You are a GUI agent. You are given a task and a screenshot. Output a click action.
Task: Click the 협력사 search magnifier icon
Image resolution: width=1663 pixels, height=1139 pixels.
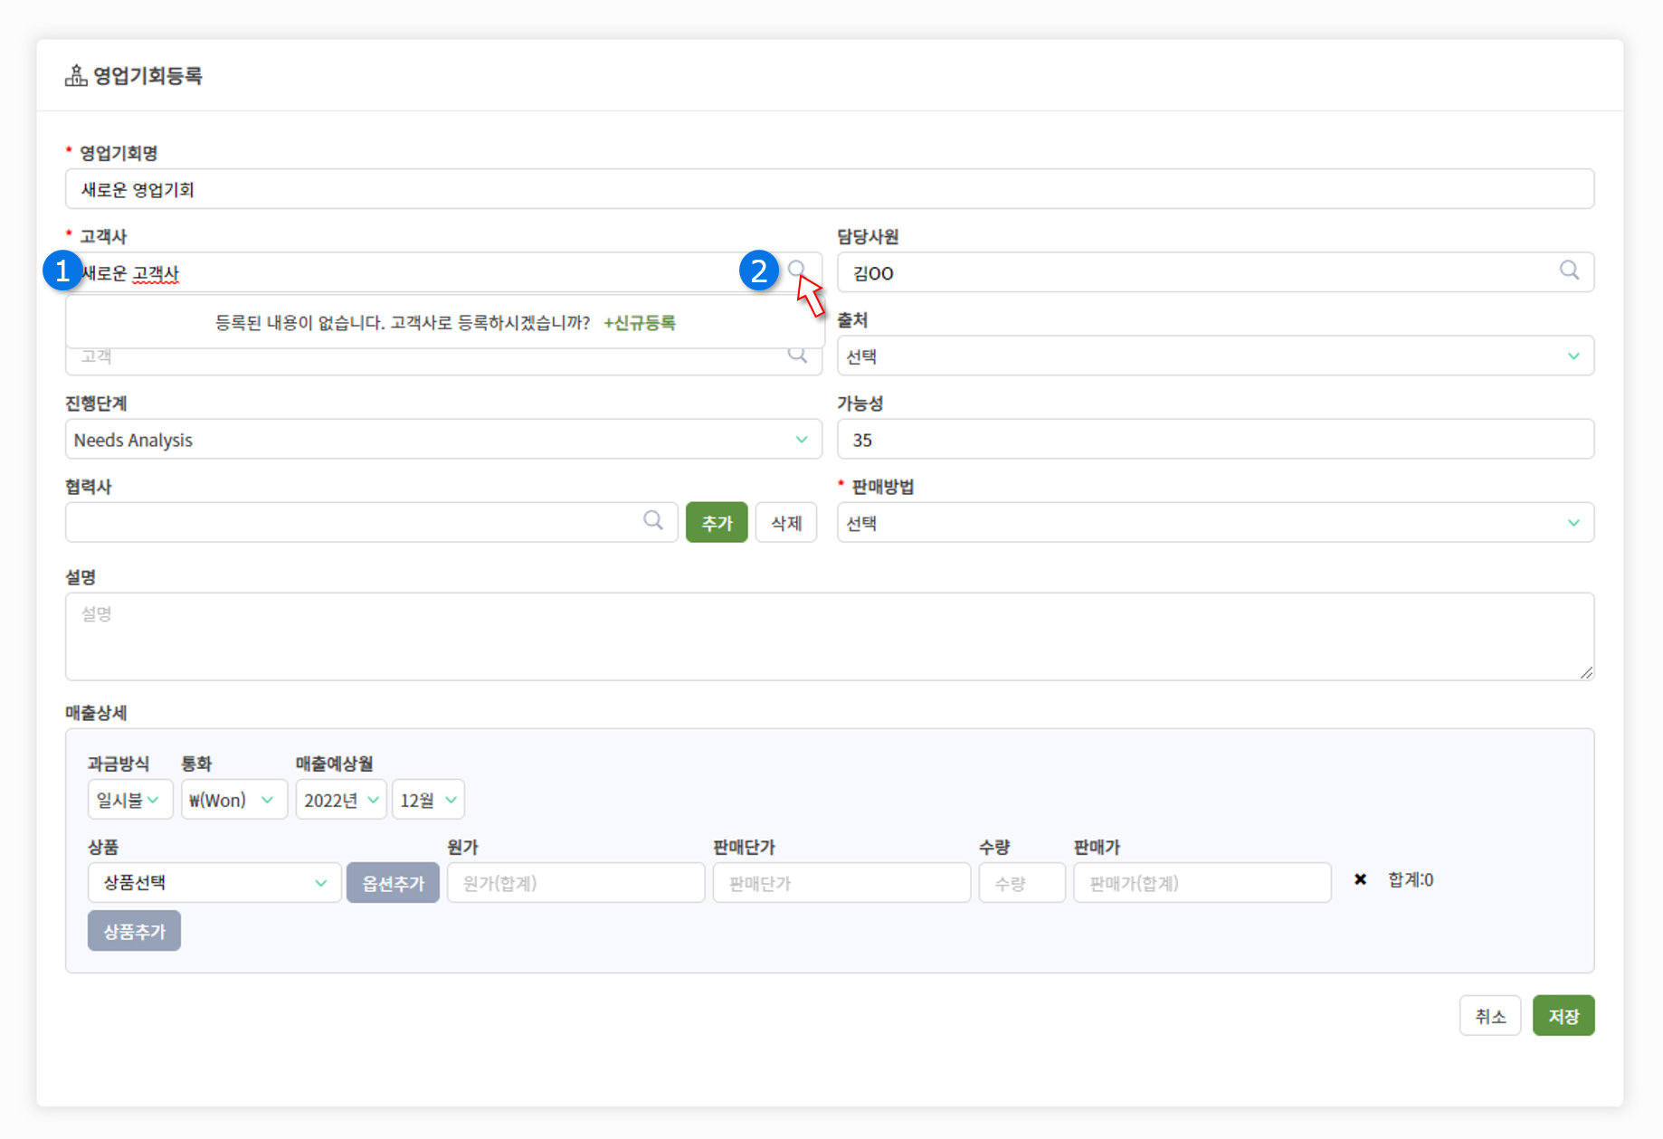(x=652, y=520)
